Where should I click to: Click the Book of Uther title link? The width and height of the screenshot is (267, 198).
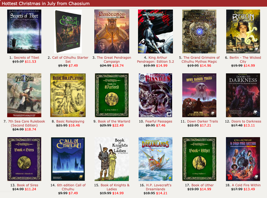pyautogui.click(x=203, y=185)
